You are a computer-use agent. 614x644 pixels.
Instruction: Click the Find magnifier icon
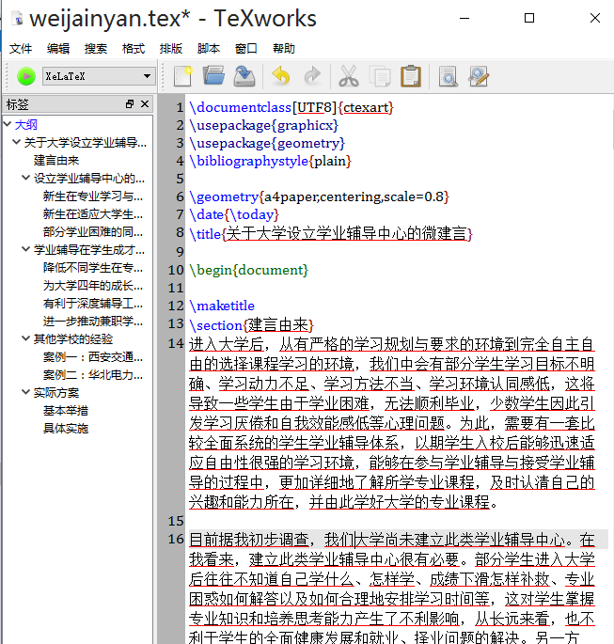(x=449, y=76)
